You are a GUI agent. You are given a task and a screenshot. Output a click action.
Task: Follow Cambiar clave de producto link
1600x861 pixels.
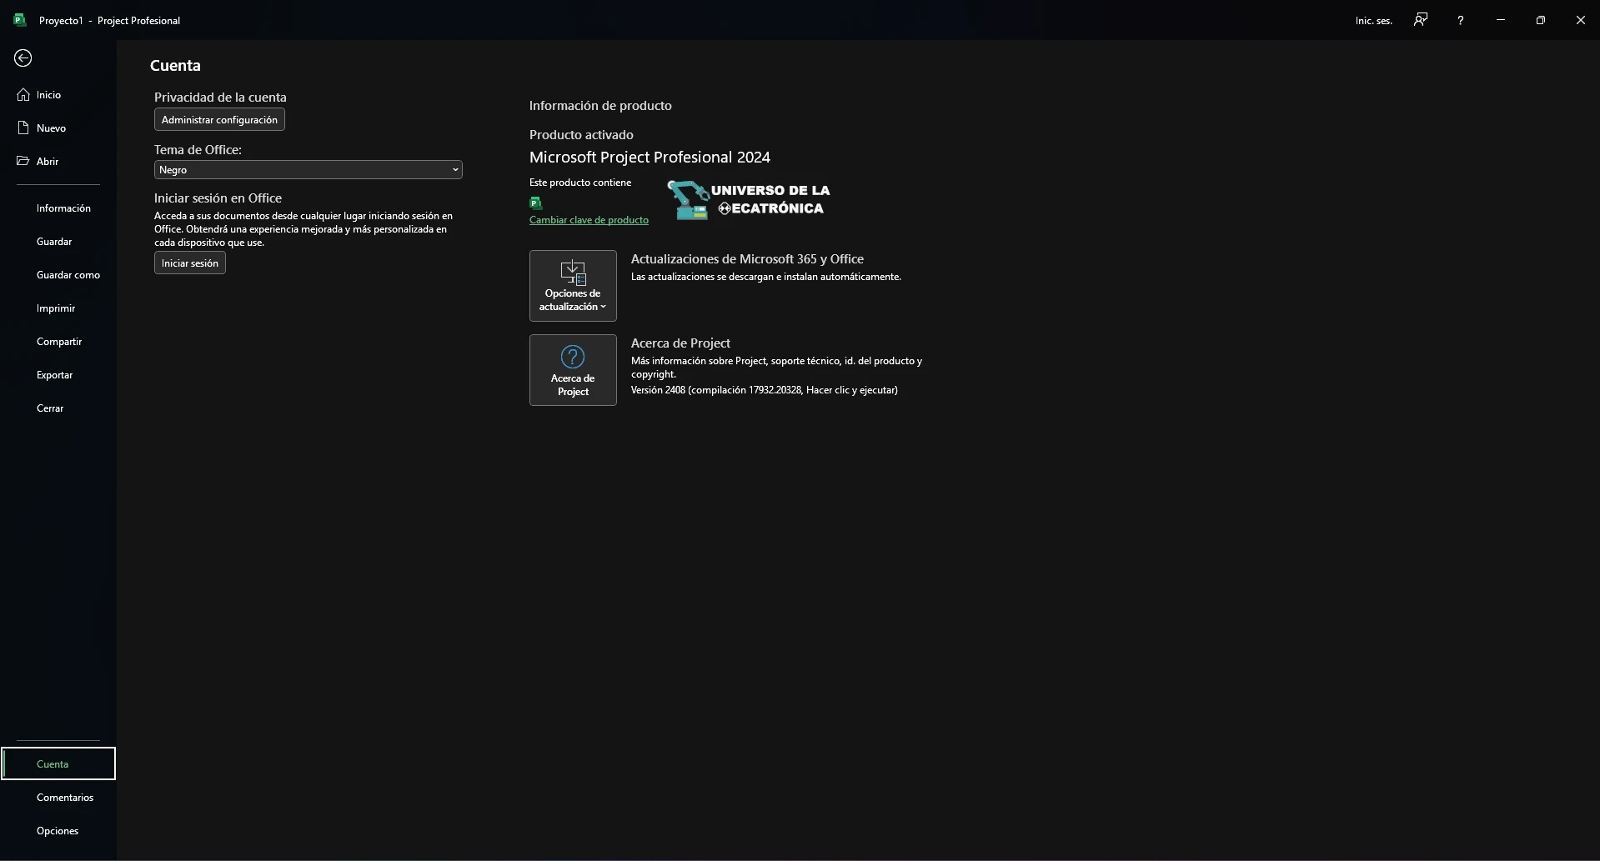(589, 220)
